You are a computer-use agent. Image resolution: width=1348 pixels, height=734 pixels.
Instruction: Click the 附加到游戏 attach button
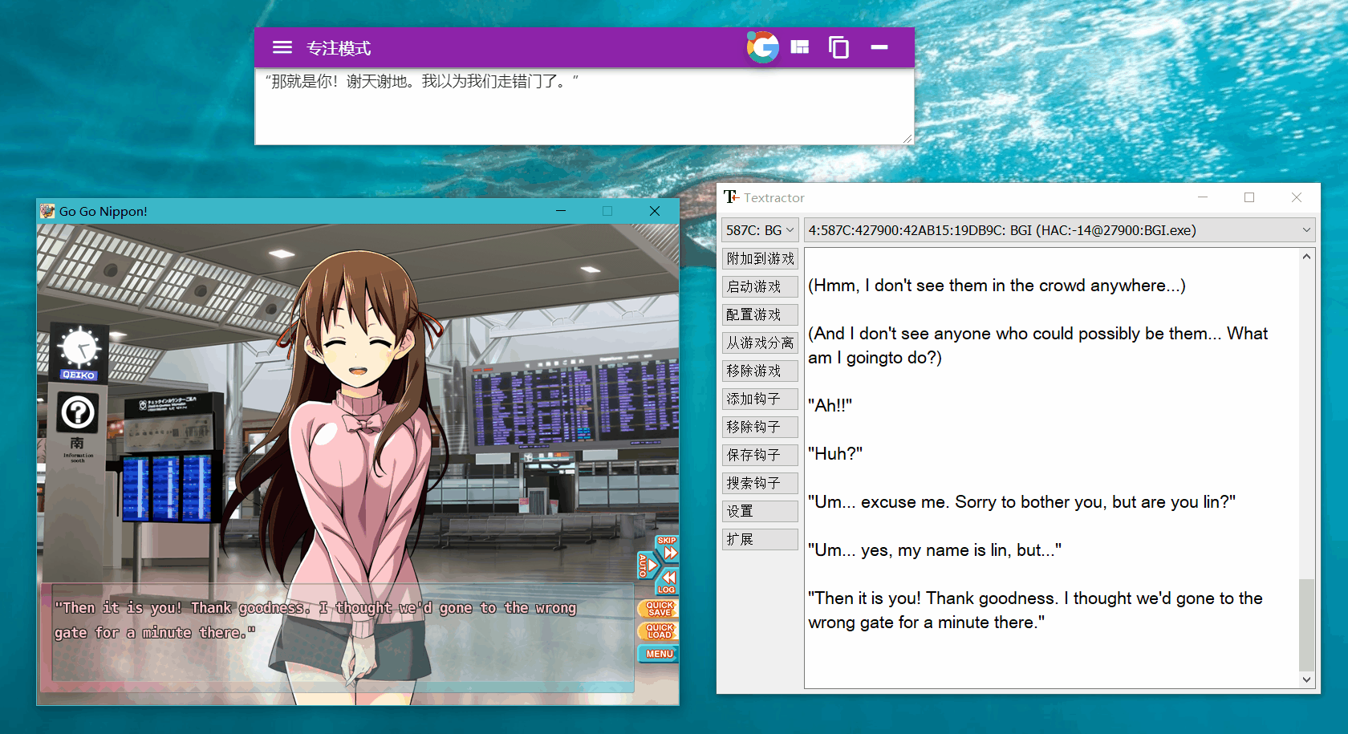click(x=760, y=258)
